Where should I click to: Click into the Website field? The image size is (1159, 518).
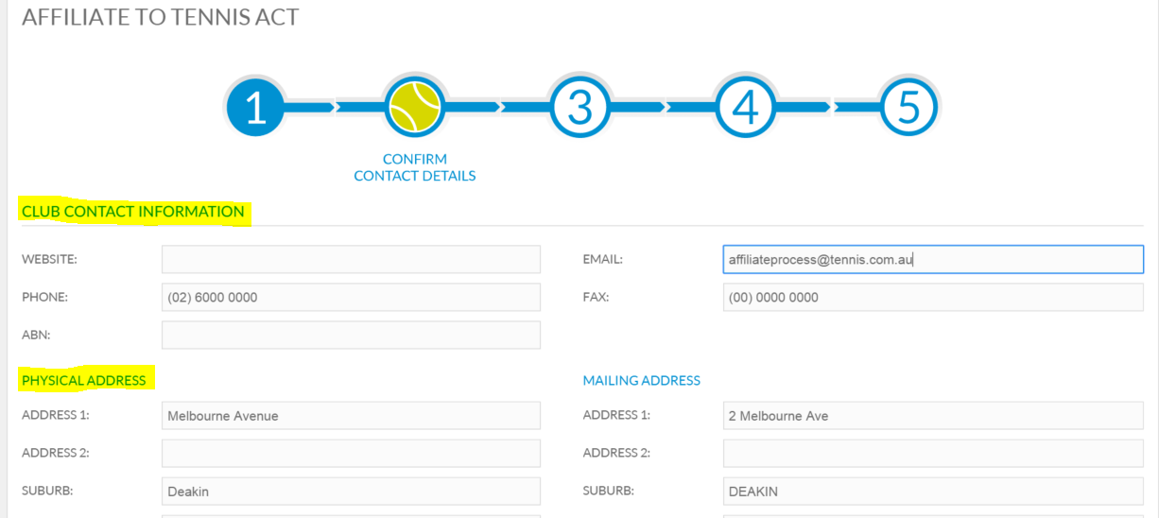click(351, 259)
